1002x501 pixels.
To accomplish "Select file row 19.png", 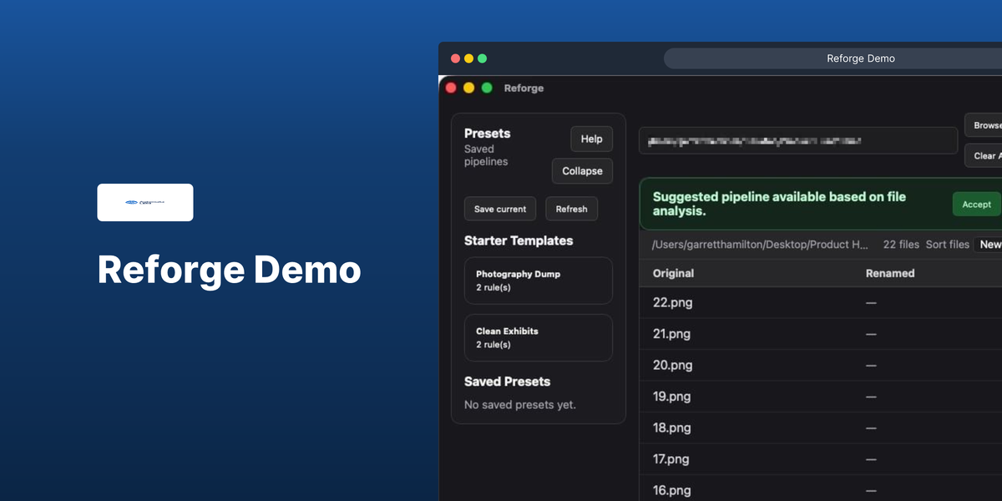I will (821, 397).
